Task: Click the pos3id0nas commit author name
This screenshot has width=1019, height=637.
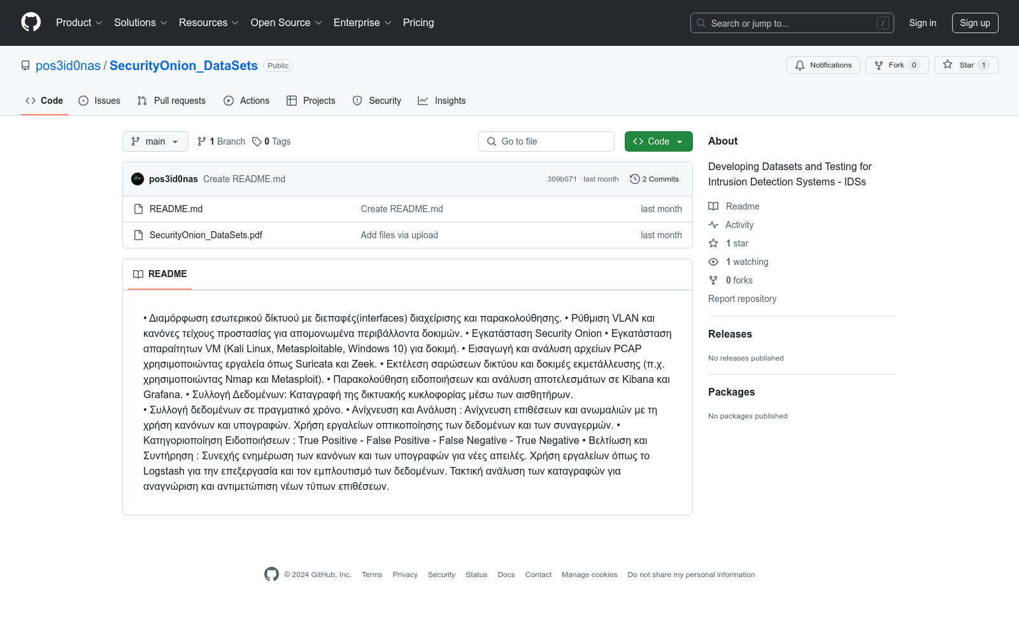Action: 173,179
